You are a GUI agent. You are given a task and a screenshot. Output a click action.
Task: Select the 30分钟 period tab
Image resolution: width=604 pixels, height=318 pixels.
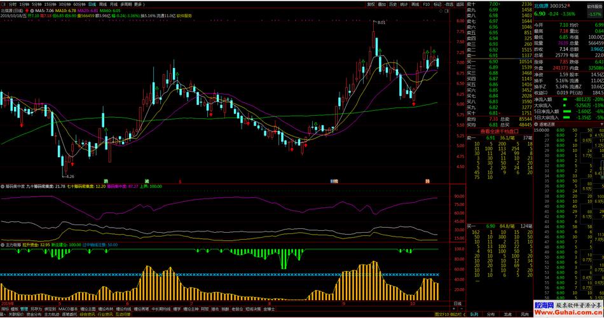[x=65, y=4]
